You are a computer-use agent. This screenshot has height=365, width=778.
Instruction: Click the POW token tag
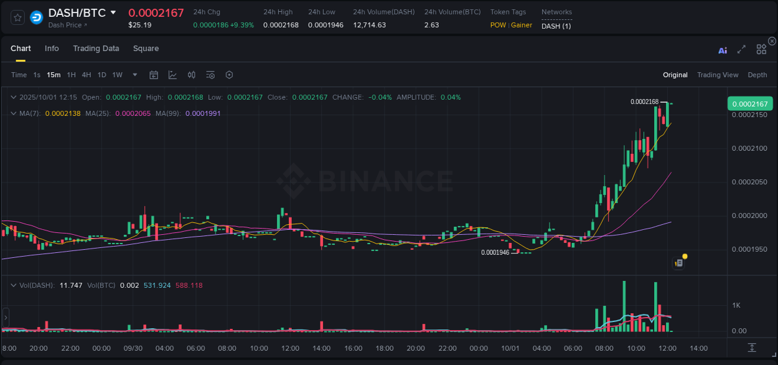tap(498, 25)
